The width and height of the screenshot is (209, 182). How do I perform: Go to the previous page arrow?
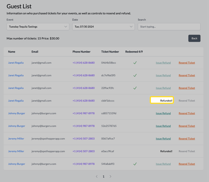97,176
